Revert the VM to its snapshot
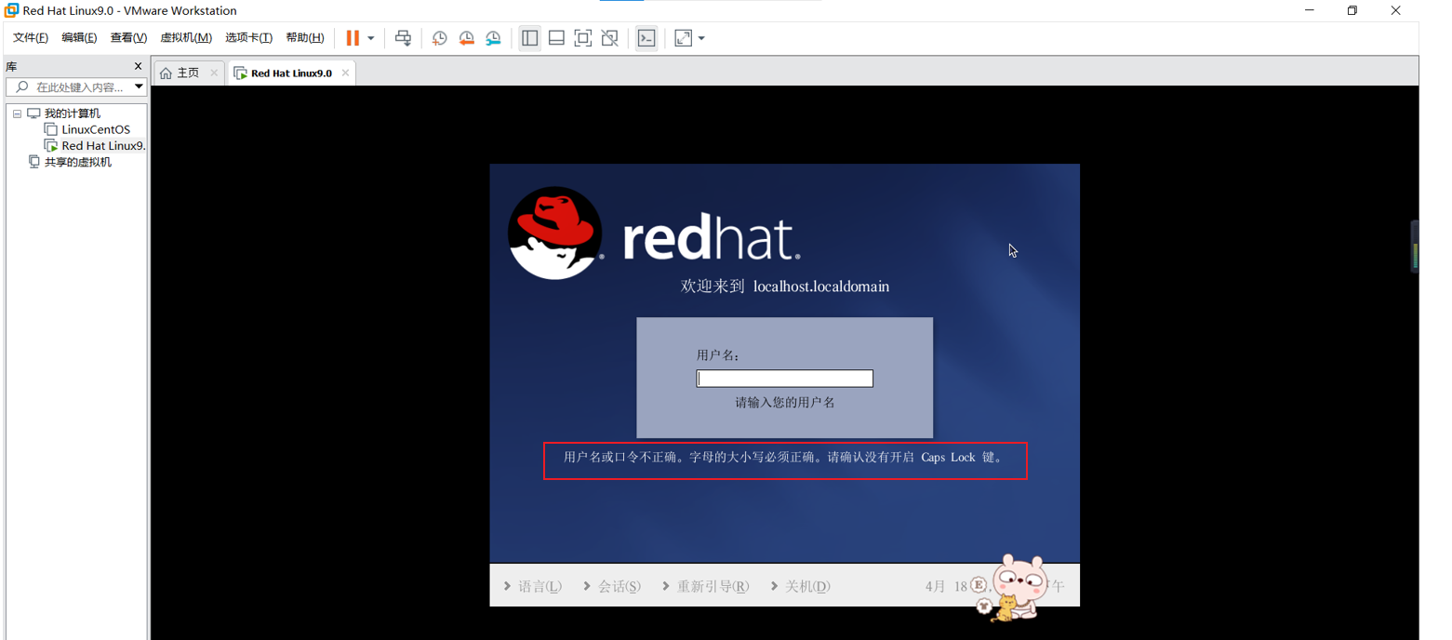Image resolution: width=1452 pixels, height=640 pixels. coord(467,37)
